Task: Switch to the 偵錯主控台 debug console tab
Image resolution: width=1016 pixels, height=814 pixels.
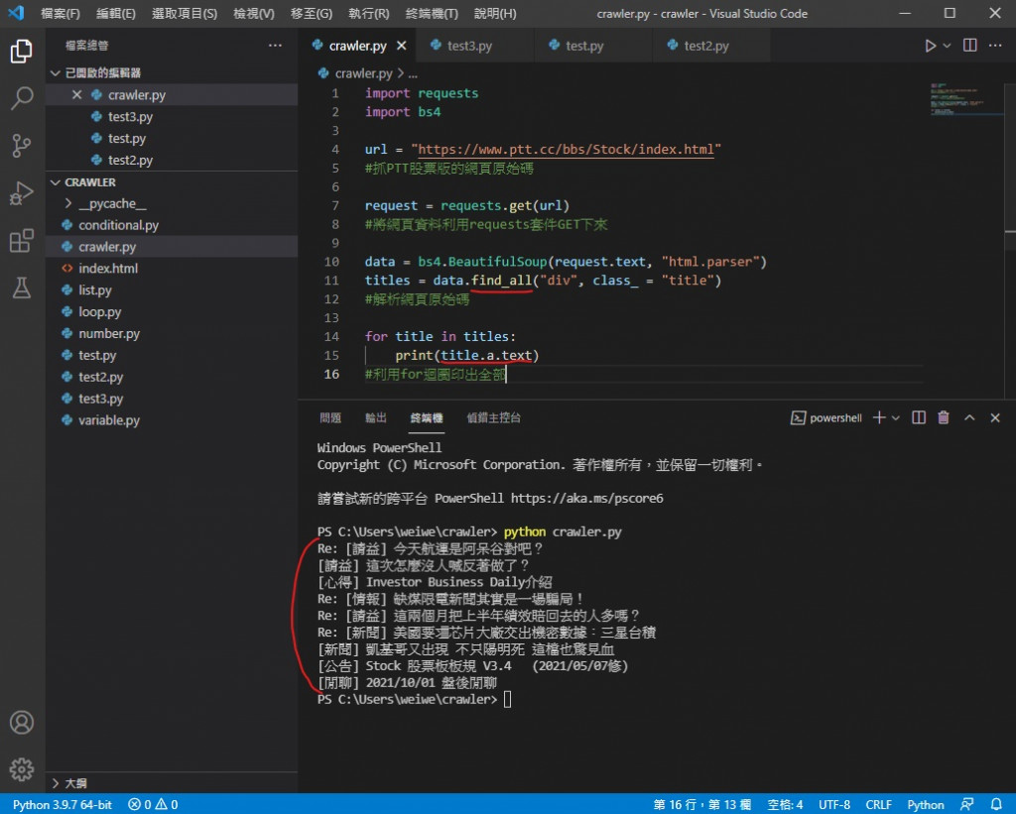Action: coord(494,417)
